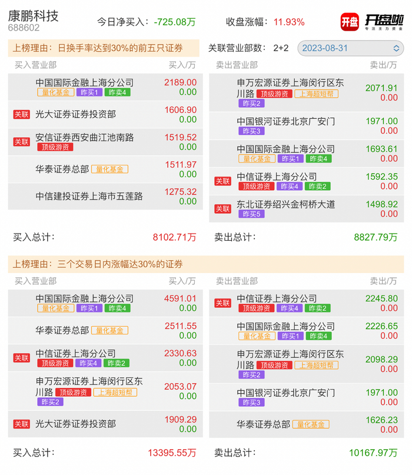The width and height of the screenshot is (412, 475).
Task: Open the date dropdown showing 2023-08-31
Action: click(351, 48)
